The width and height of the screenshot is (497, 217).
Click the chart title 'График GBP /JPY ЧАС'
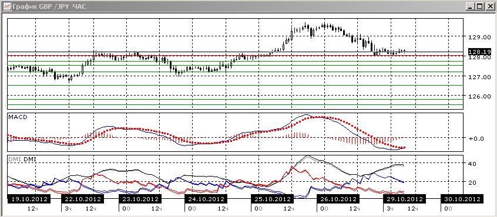pyautogui.click(x=50, y=6)
